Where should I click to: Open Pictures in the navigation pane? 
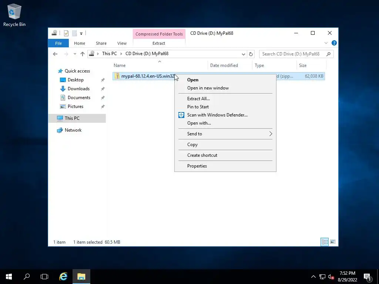point(76,106)
